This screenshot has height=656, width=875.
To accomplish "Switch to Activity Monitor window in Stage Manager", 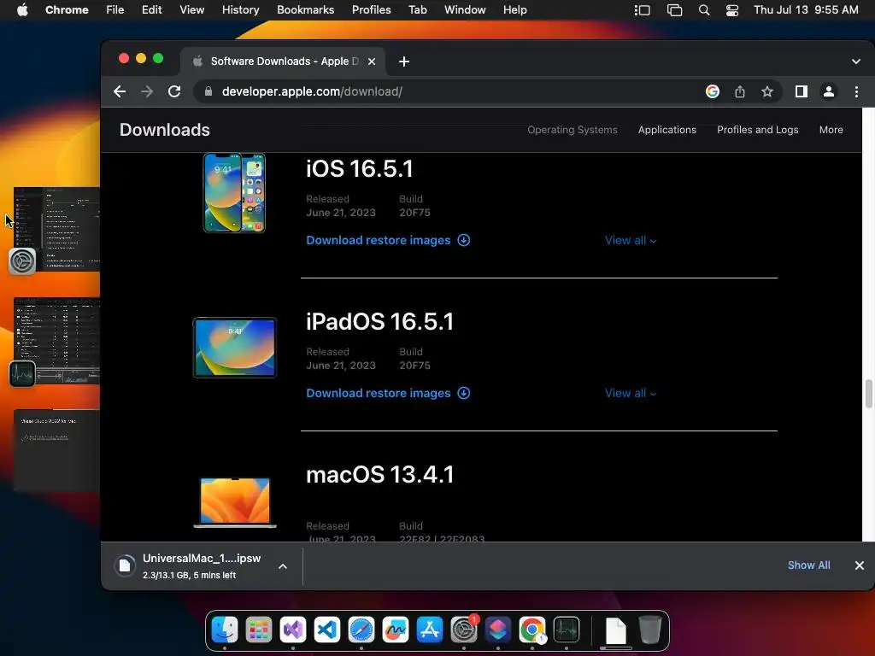I will pos(56,341).
